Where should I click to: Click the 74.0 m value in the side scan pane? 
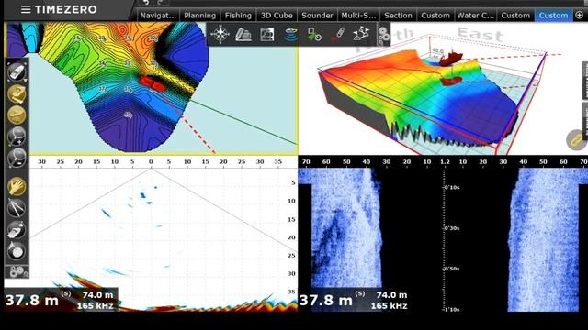(391, 295)
